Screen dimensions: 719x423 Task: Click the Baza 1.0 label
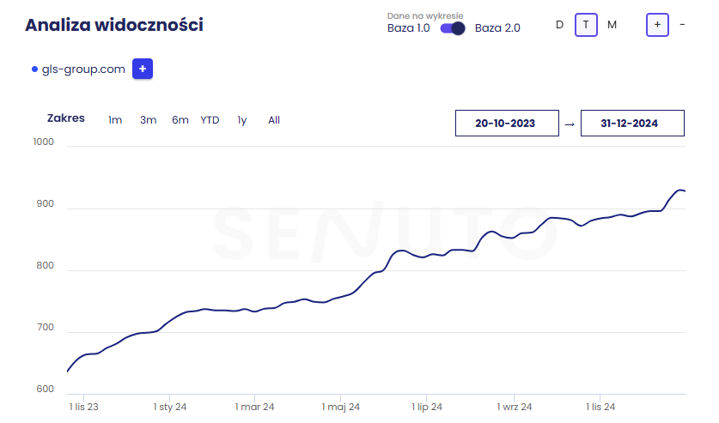409,28
